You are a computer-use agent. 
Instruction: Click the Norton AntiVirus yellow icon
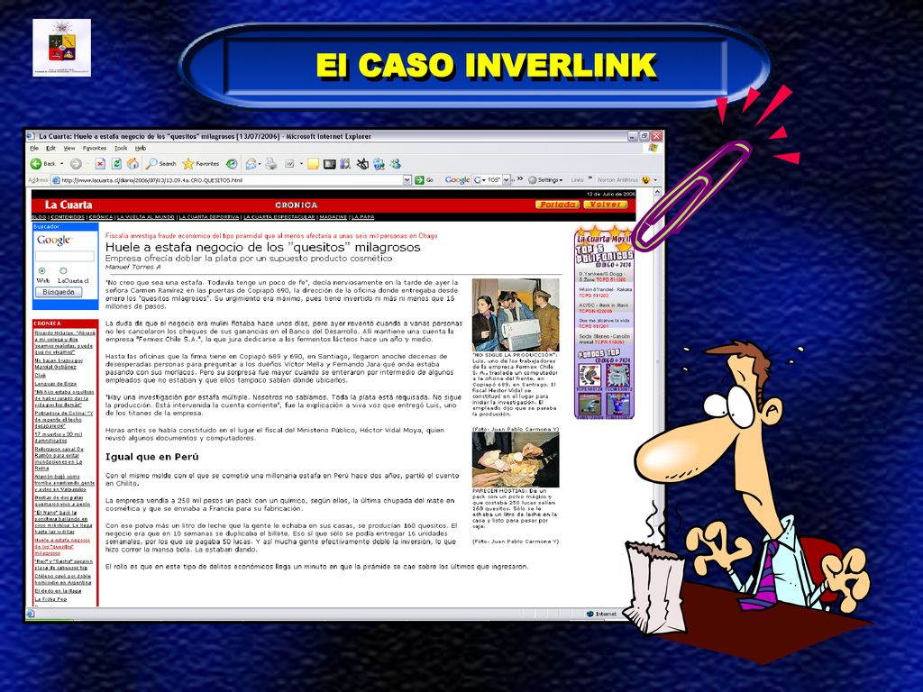[x=645, y=180]
